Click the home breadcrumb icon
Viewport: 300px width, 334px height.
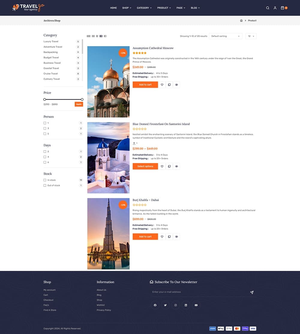pyautogui.click(x=241, y=21)
